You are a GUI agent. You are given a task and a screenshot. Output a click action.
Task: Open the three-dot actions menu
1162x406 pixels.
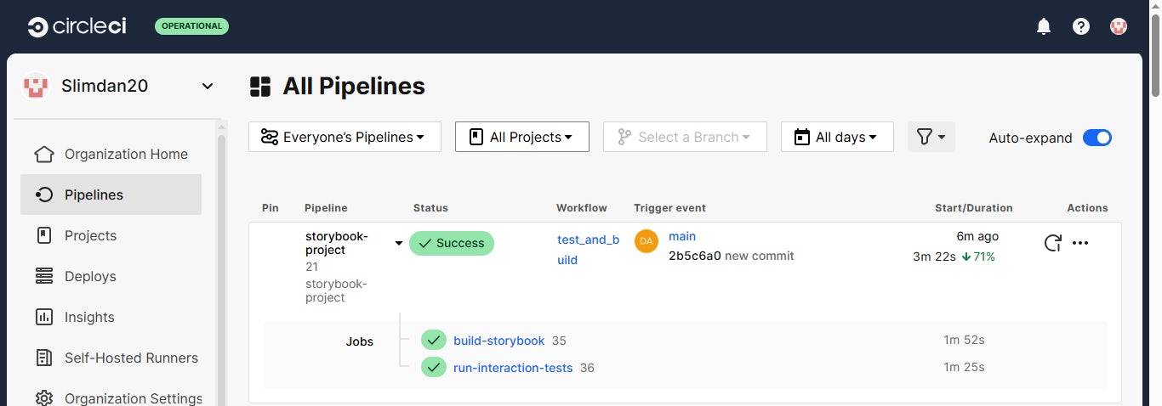pyautogui.click(x=1080, y=243)
